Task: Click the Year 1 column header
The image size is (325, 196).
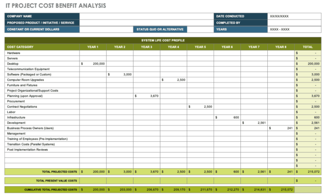Action: click(93, 47)
